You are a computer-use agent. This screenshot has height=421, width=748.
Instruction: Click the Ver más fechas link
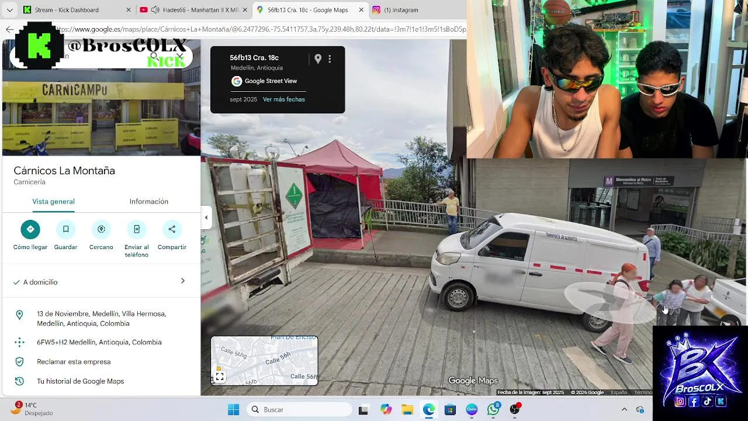pos(284,99)
